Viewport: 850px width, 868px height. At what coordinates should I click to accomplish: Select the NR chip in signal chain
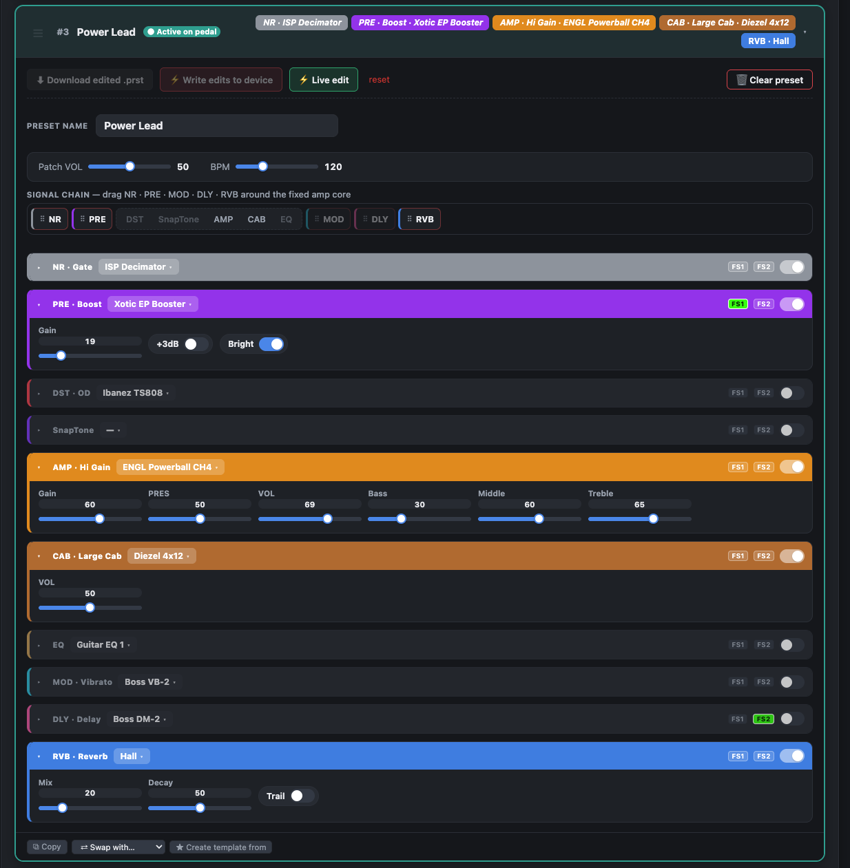click(50, 220)
